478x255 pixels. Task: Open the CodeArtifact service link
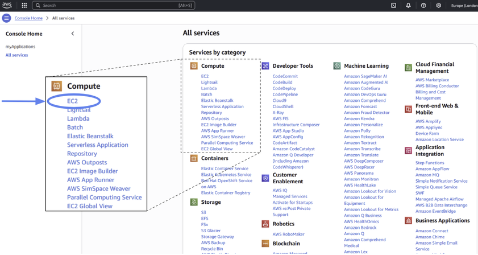coord(285,143)
